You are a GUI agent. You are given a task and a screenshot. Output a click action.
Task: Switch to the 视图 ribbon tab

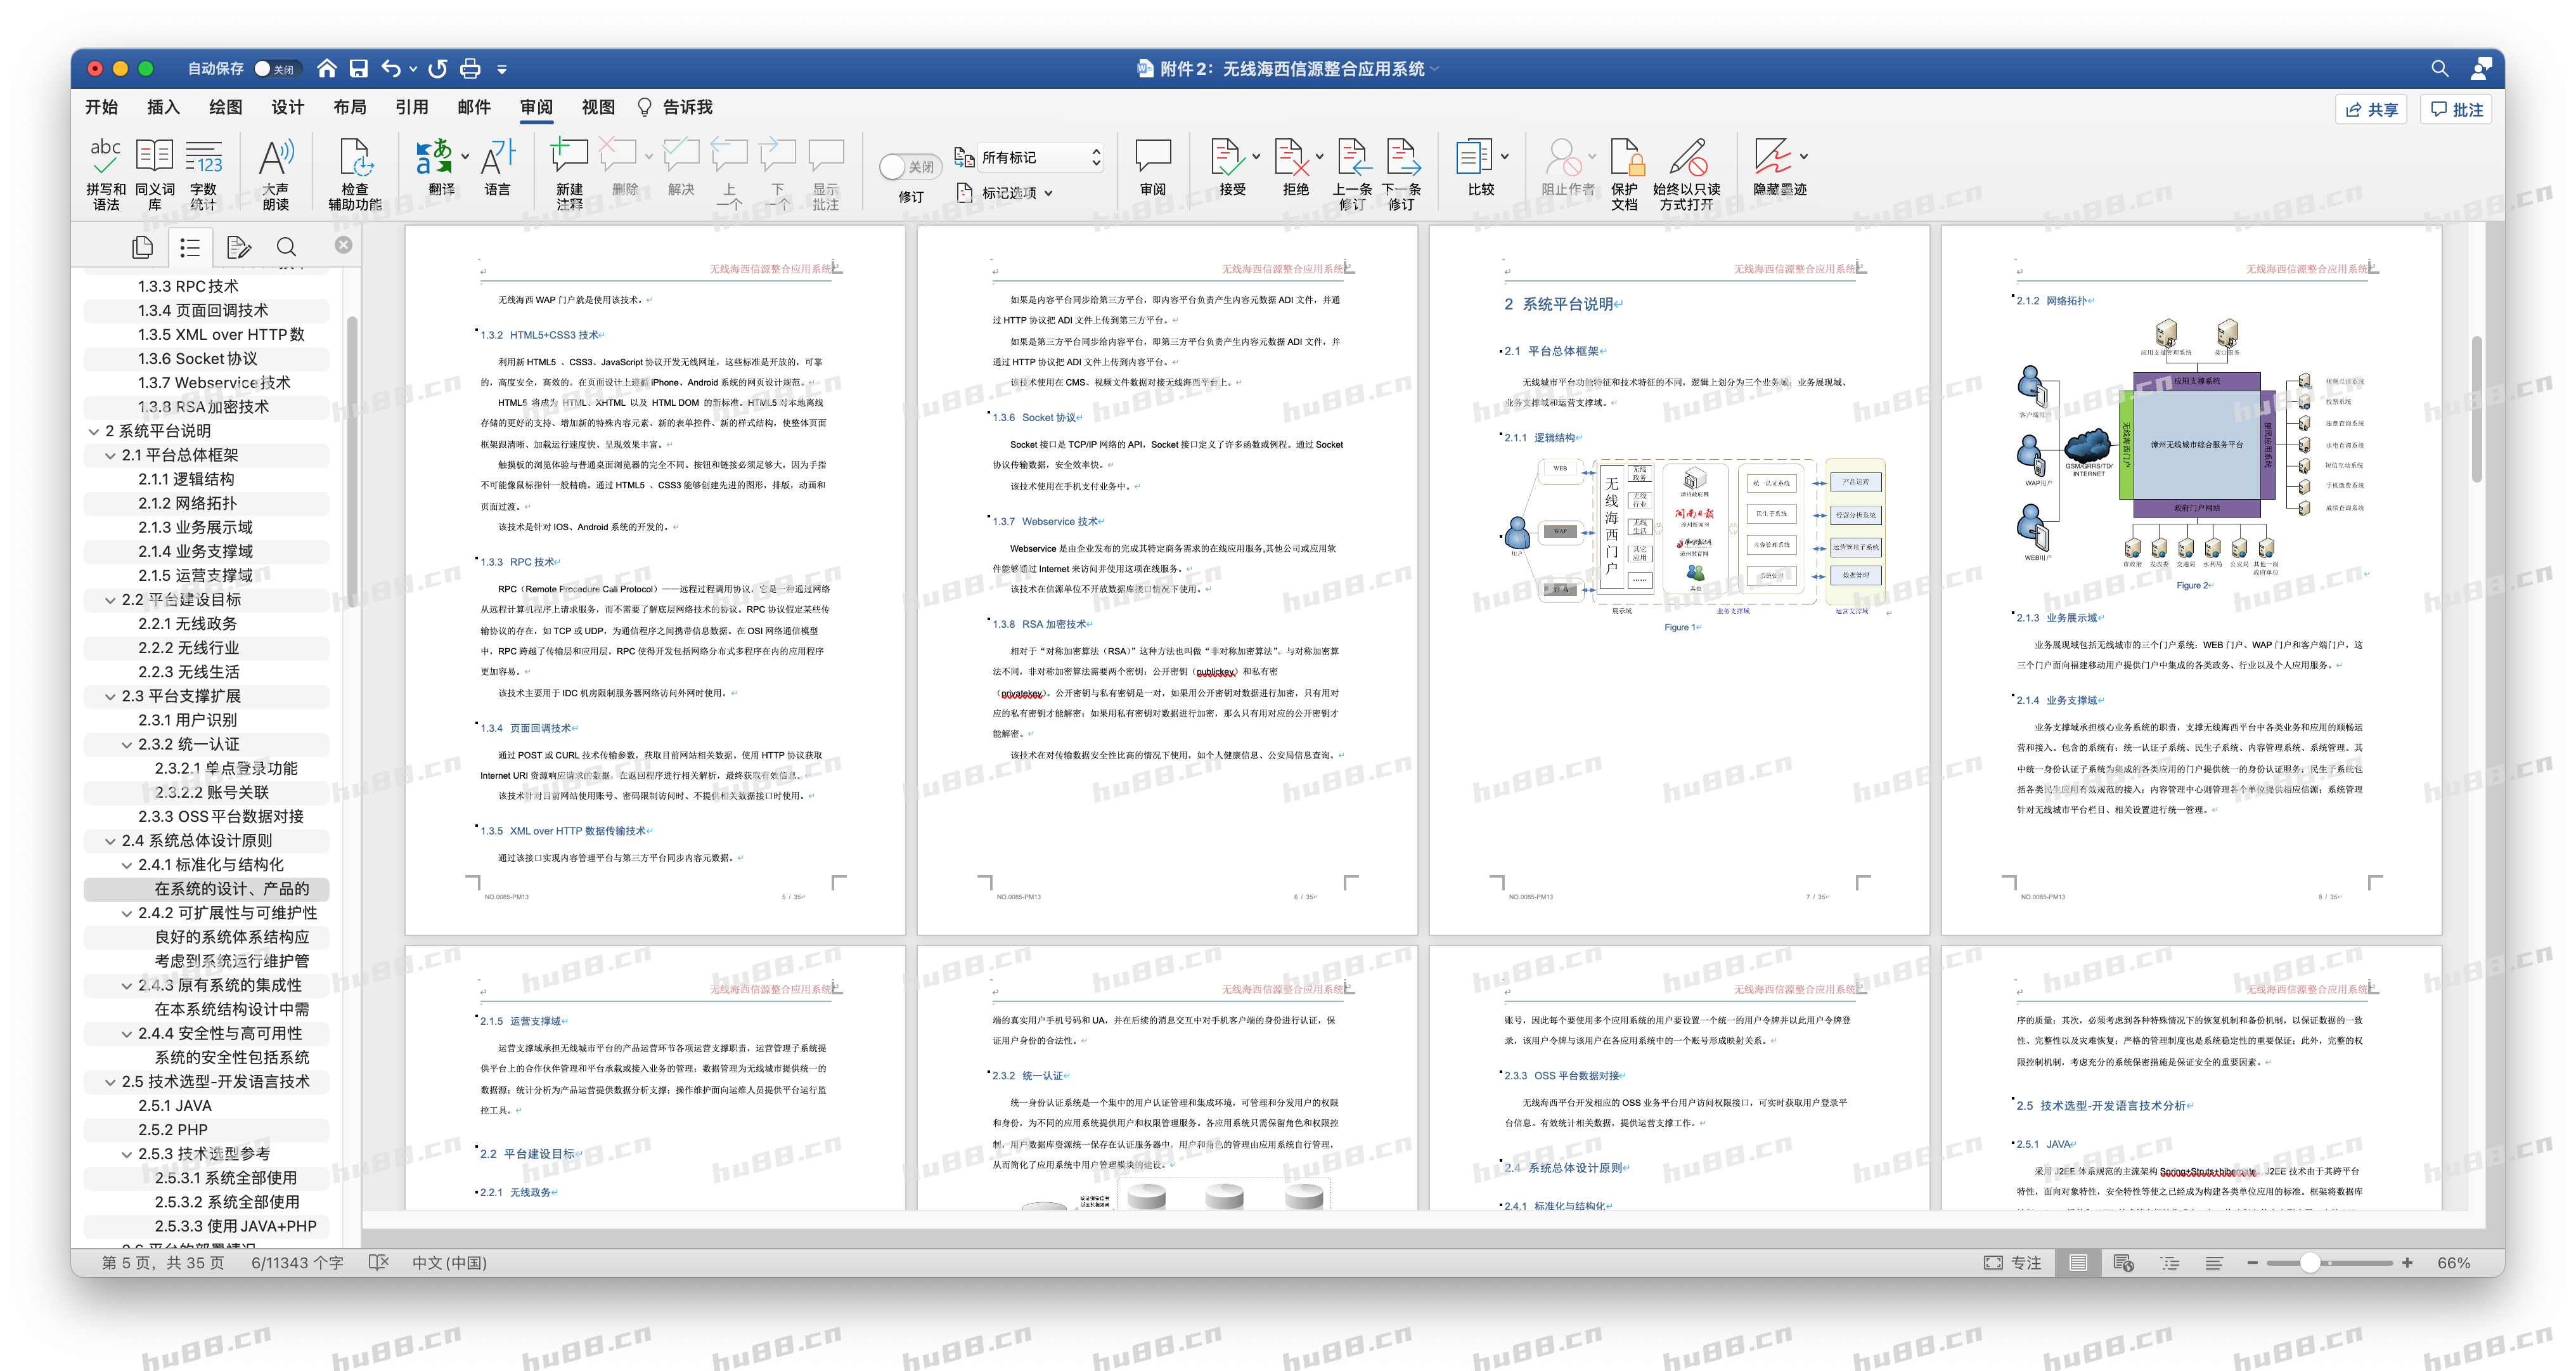[x=598, y=107]
